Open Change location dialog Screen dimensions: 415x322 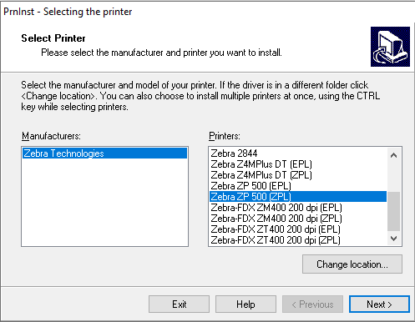pos(352,264)
